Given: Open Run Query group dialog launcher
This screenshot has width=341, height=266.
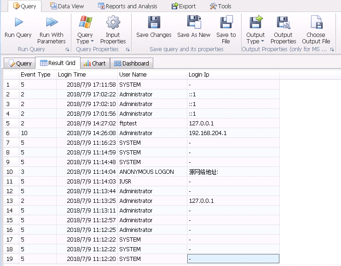Looking at the screenshot, I should pos(68,49).
